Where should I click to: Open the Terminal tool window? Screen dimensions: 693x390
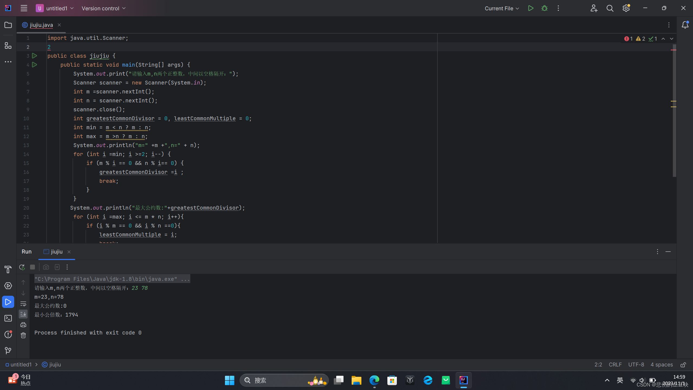[8, 318]
